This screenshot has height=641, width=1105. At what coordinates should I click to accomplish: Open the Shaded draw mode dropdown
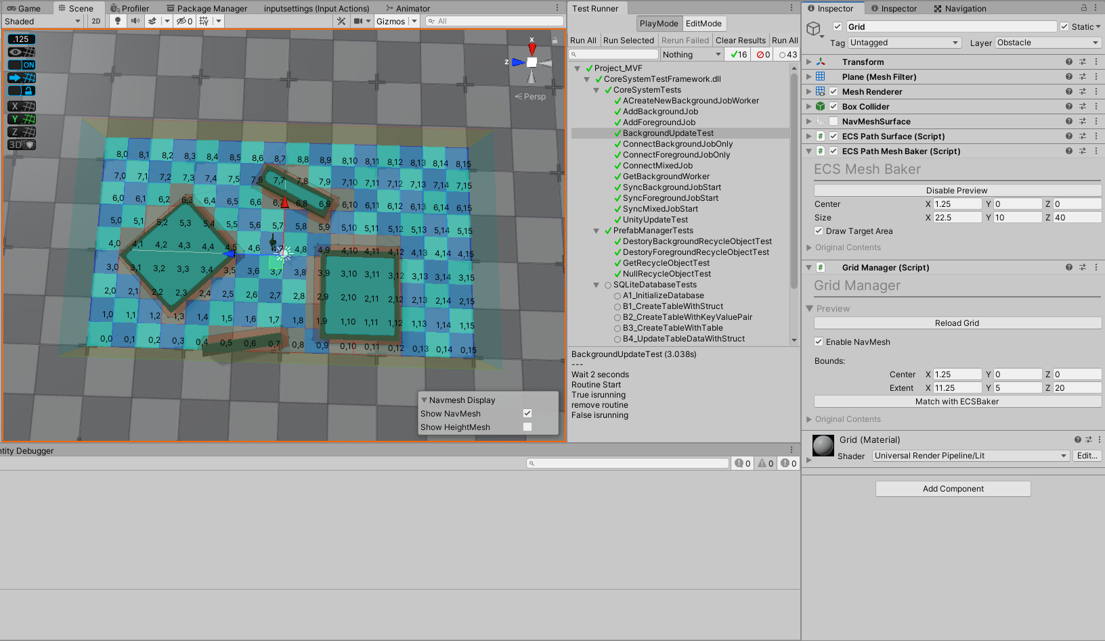(42, 21)
